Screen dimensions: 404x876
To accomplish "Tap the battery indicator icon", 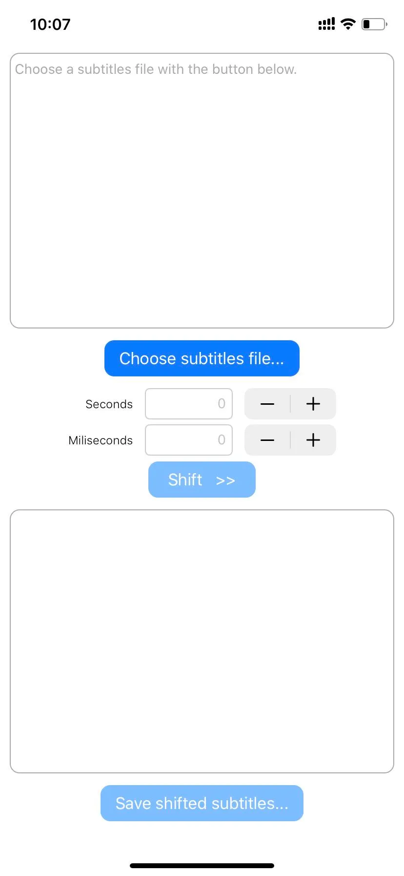I will tap(374, 24).
